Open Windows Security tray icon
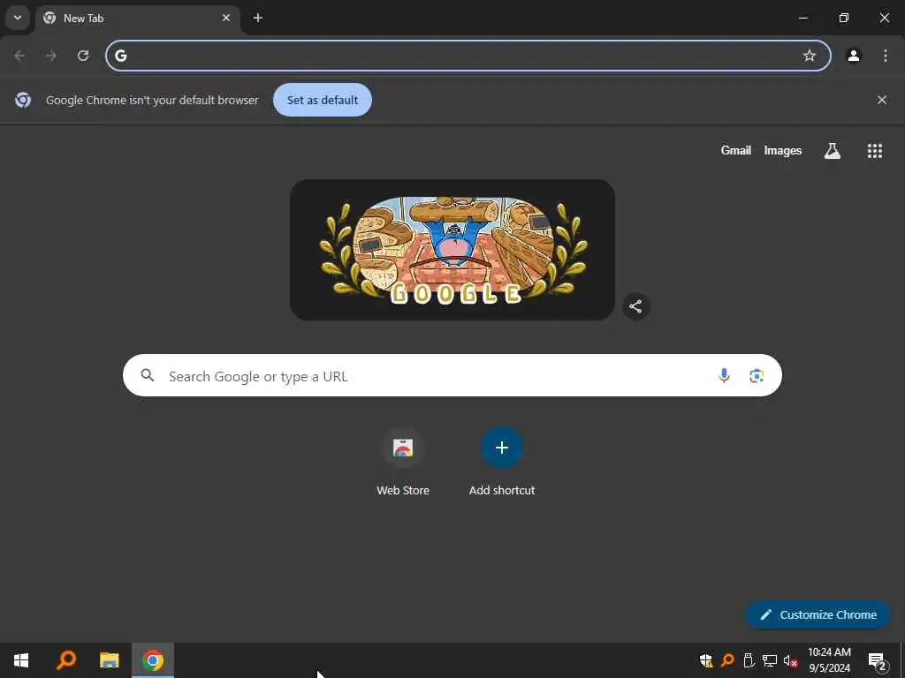This screenshot has height=678, width=905. click(706, 660)
